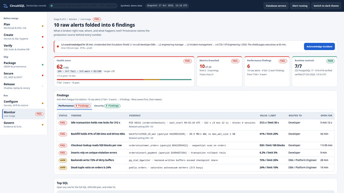Open Related setting ENV-03 link

[141, 127]
